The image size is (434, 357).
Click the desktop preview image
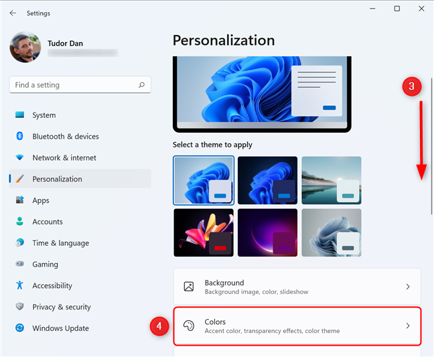pos(262,94)
